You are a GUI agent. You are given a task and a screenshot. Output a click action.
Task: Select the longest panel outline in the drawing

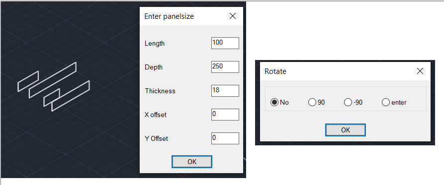coord(53,80)
